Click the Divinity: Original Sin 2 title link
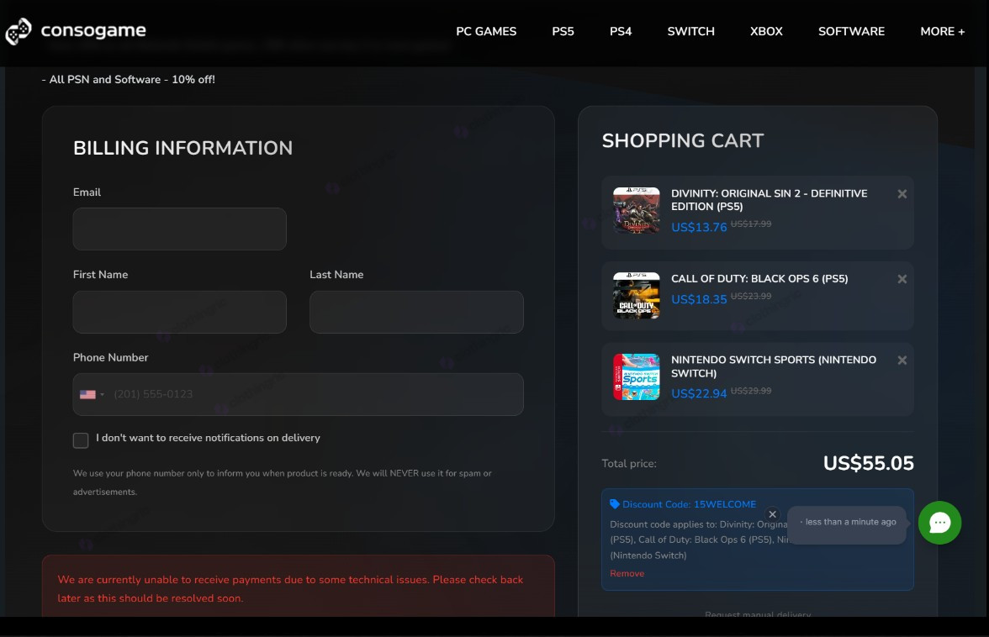The width and height of the screenshot is (989, 637). [769, 200]
